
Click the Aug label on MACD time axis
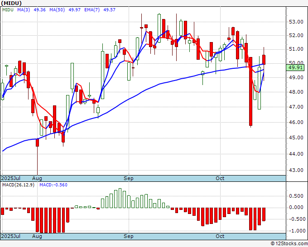pos(37,236)
